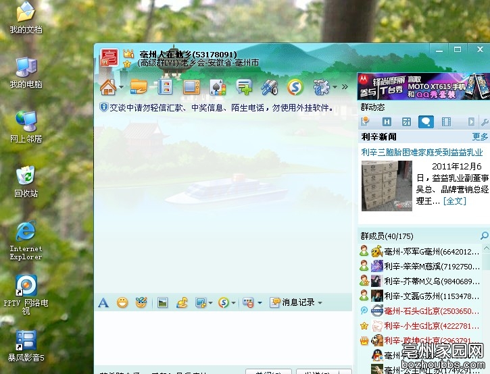Click the group video TV icon
Screen dimensions: 490x374
click(x=191, y=87)
